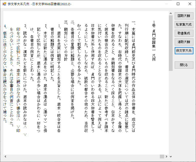Click the line 書目の解題又は例言に明記した
The image size is (196, 162).
coord(52,55)
